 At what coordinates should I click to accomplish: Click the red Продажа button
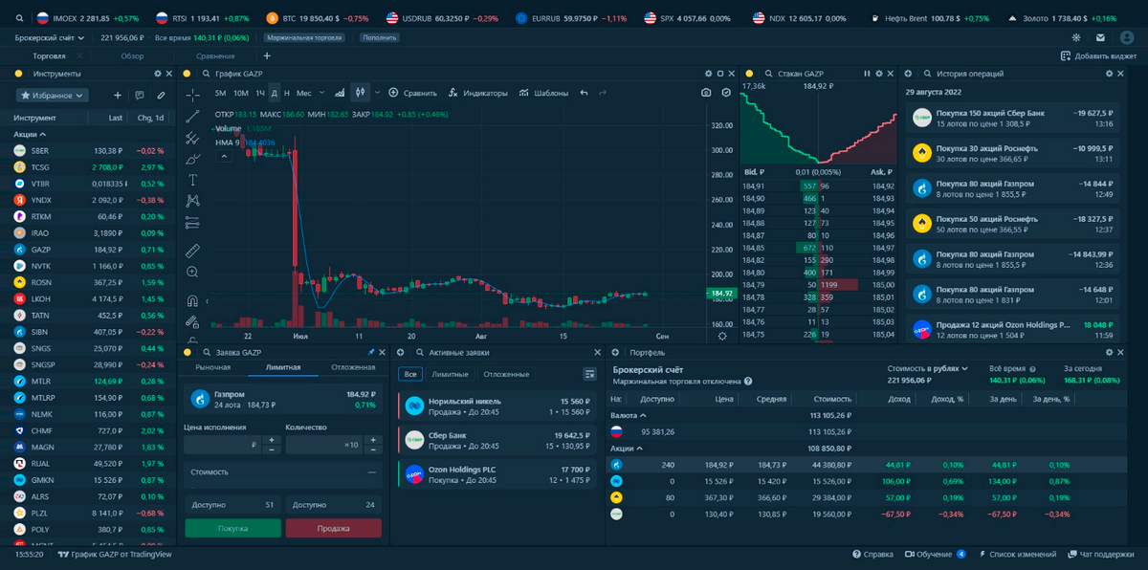(333, 528)
